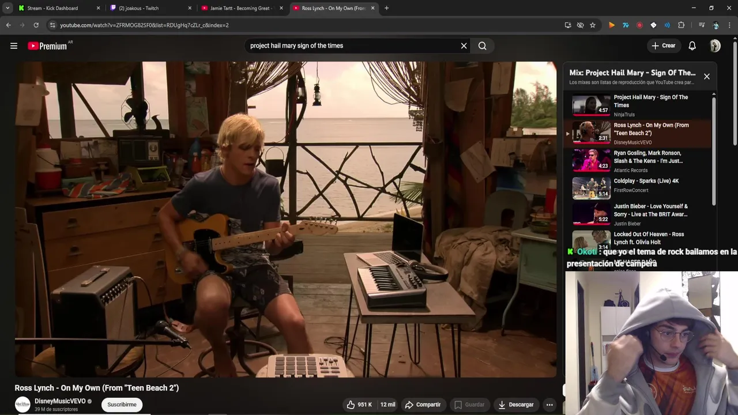
Task: Click the page vertical scrollbar
Action: 735,92
